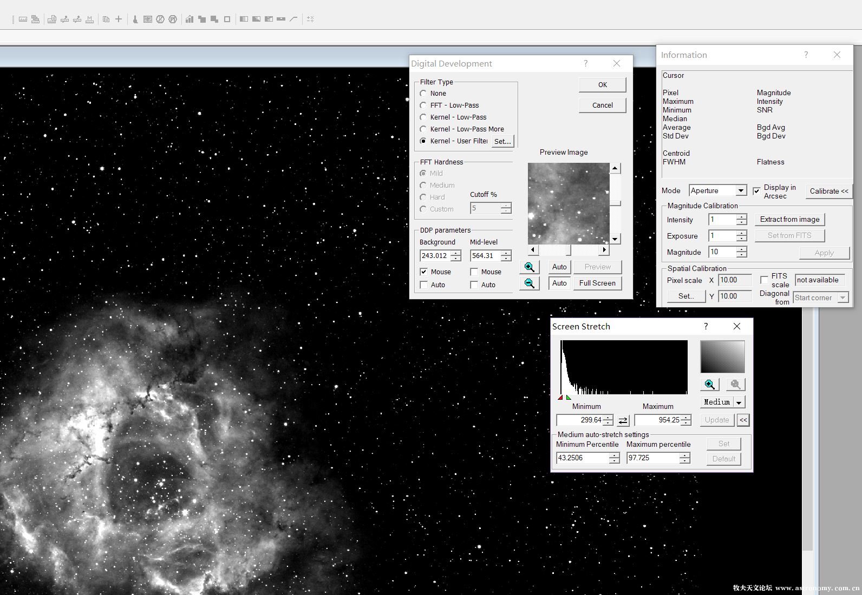Click the Digital Development preview image

pyautogui.click(x=569, y=203)
